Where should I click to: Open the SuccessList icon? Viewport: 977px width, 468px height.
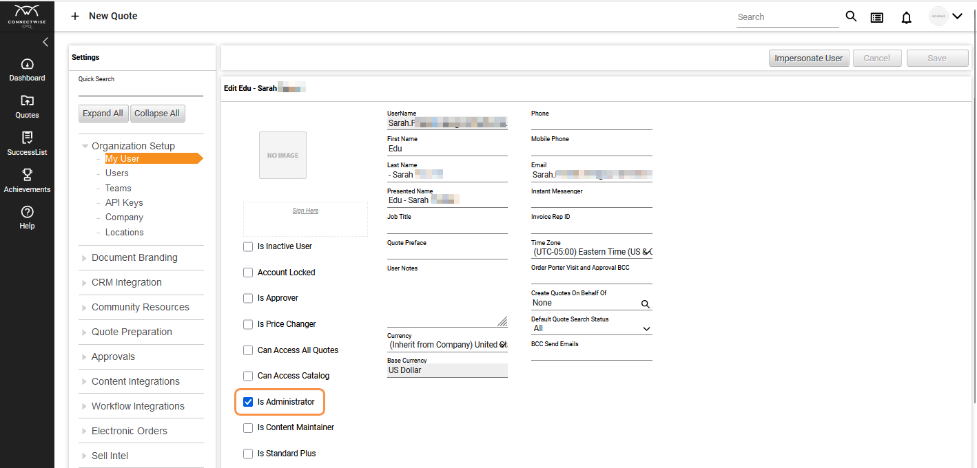pos(28,138)
